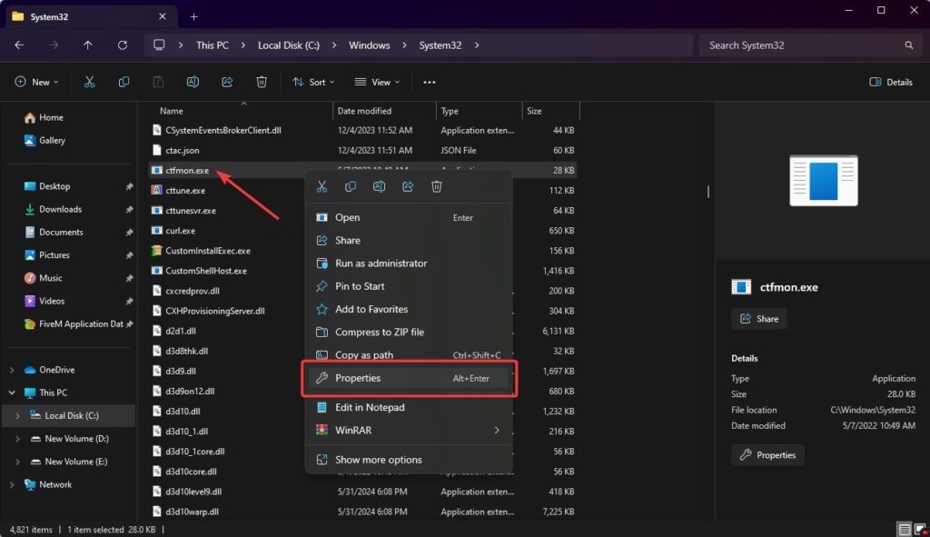Click the Properties button in the details pane
The image size is (930, 537).
click(767, 455)
